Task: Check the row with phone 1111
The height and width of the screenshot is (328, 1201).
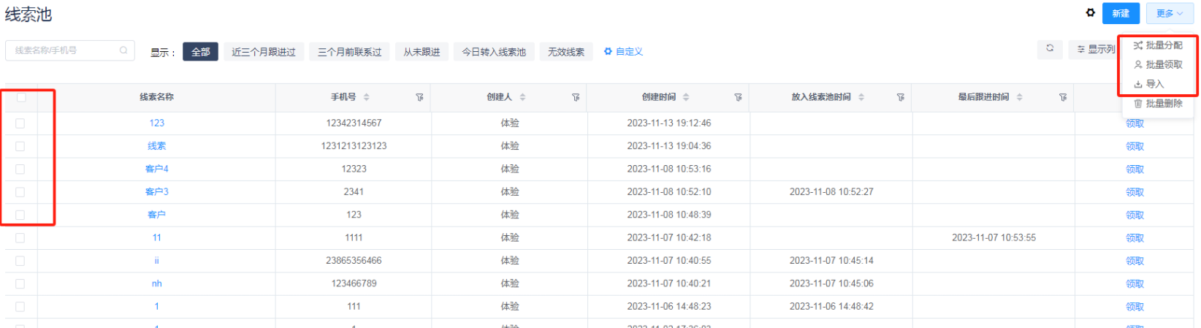Action: [x=20, y=237]
